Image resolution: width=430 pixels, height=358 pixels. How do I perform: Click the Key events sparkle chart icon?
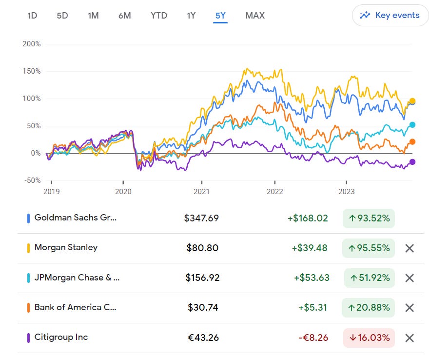click(365, 15)
